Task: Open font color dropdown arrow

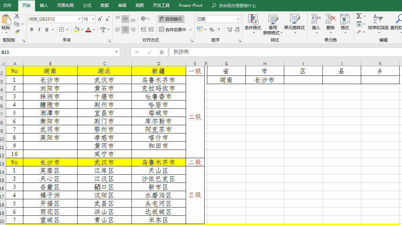Action: [94, 30]
